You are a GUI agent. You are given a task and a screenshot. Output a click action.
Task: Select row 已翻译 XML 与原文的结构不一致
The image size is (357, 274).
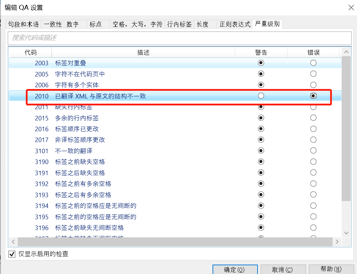pos(175,96)
